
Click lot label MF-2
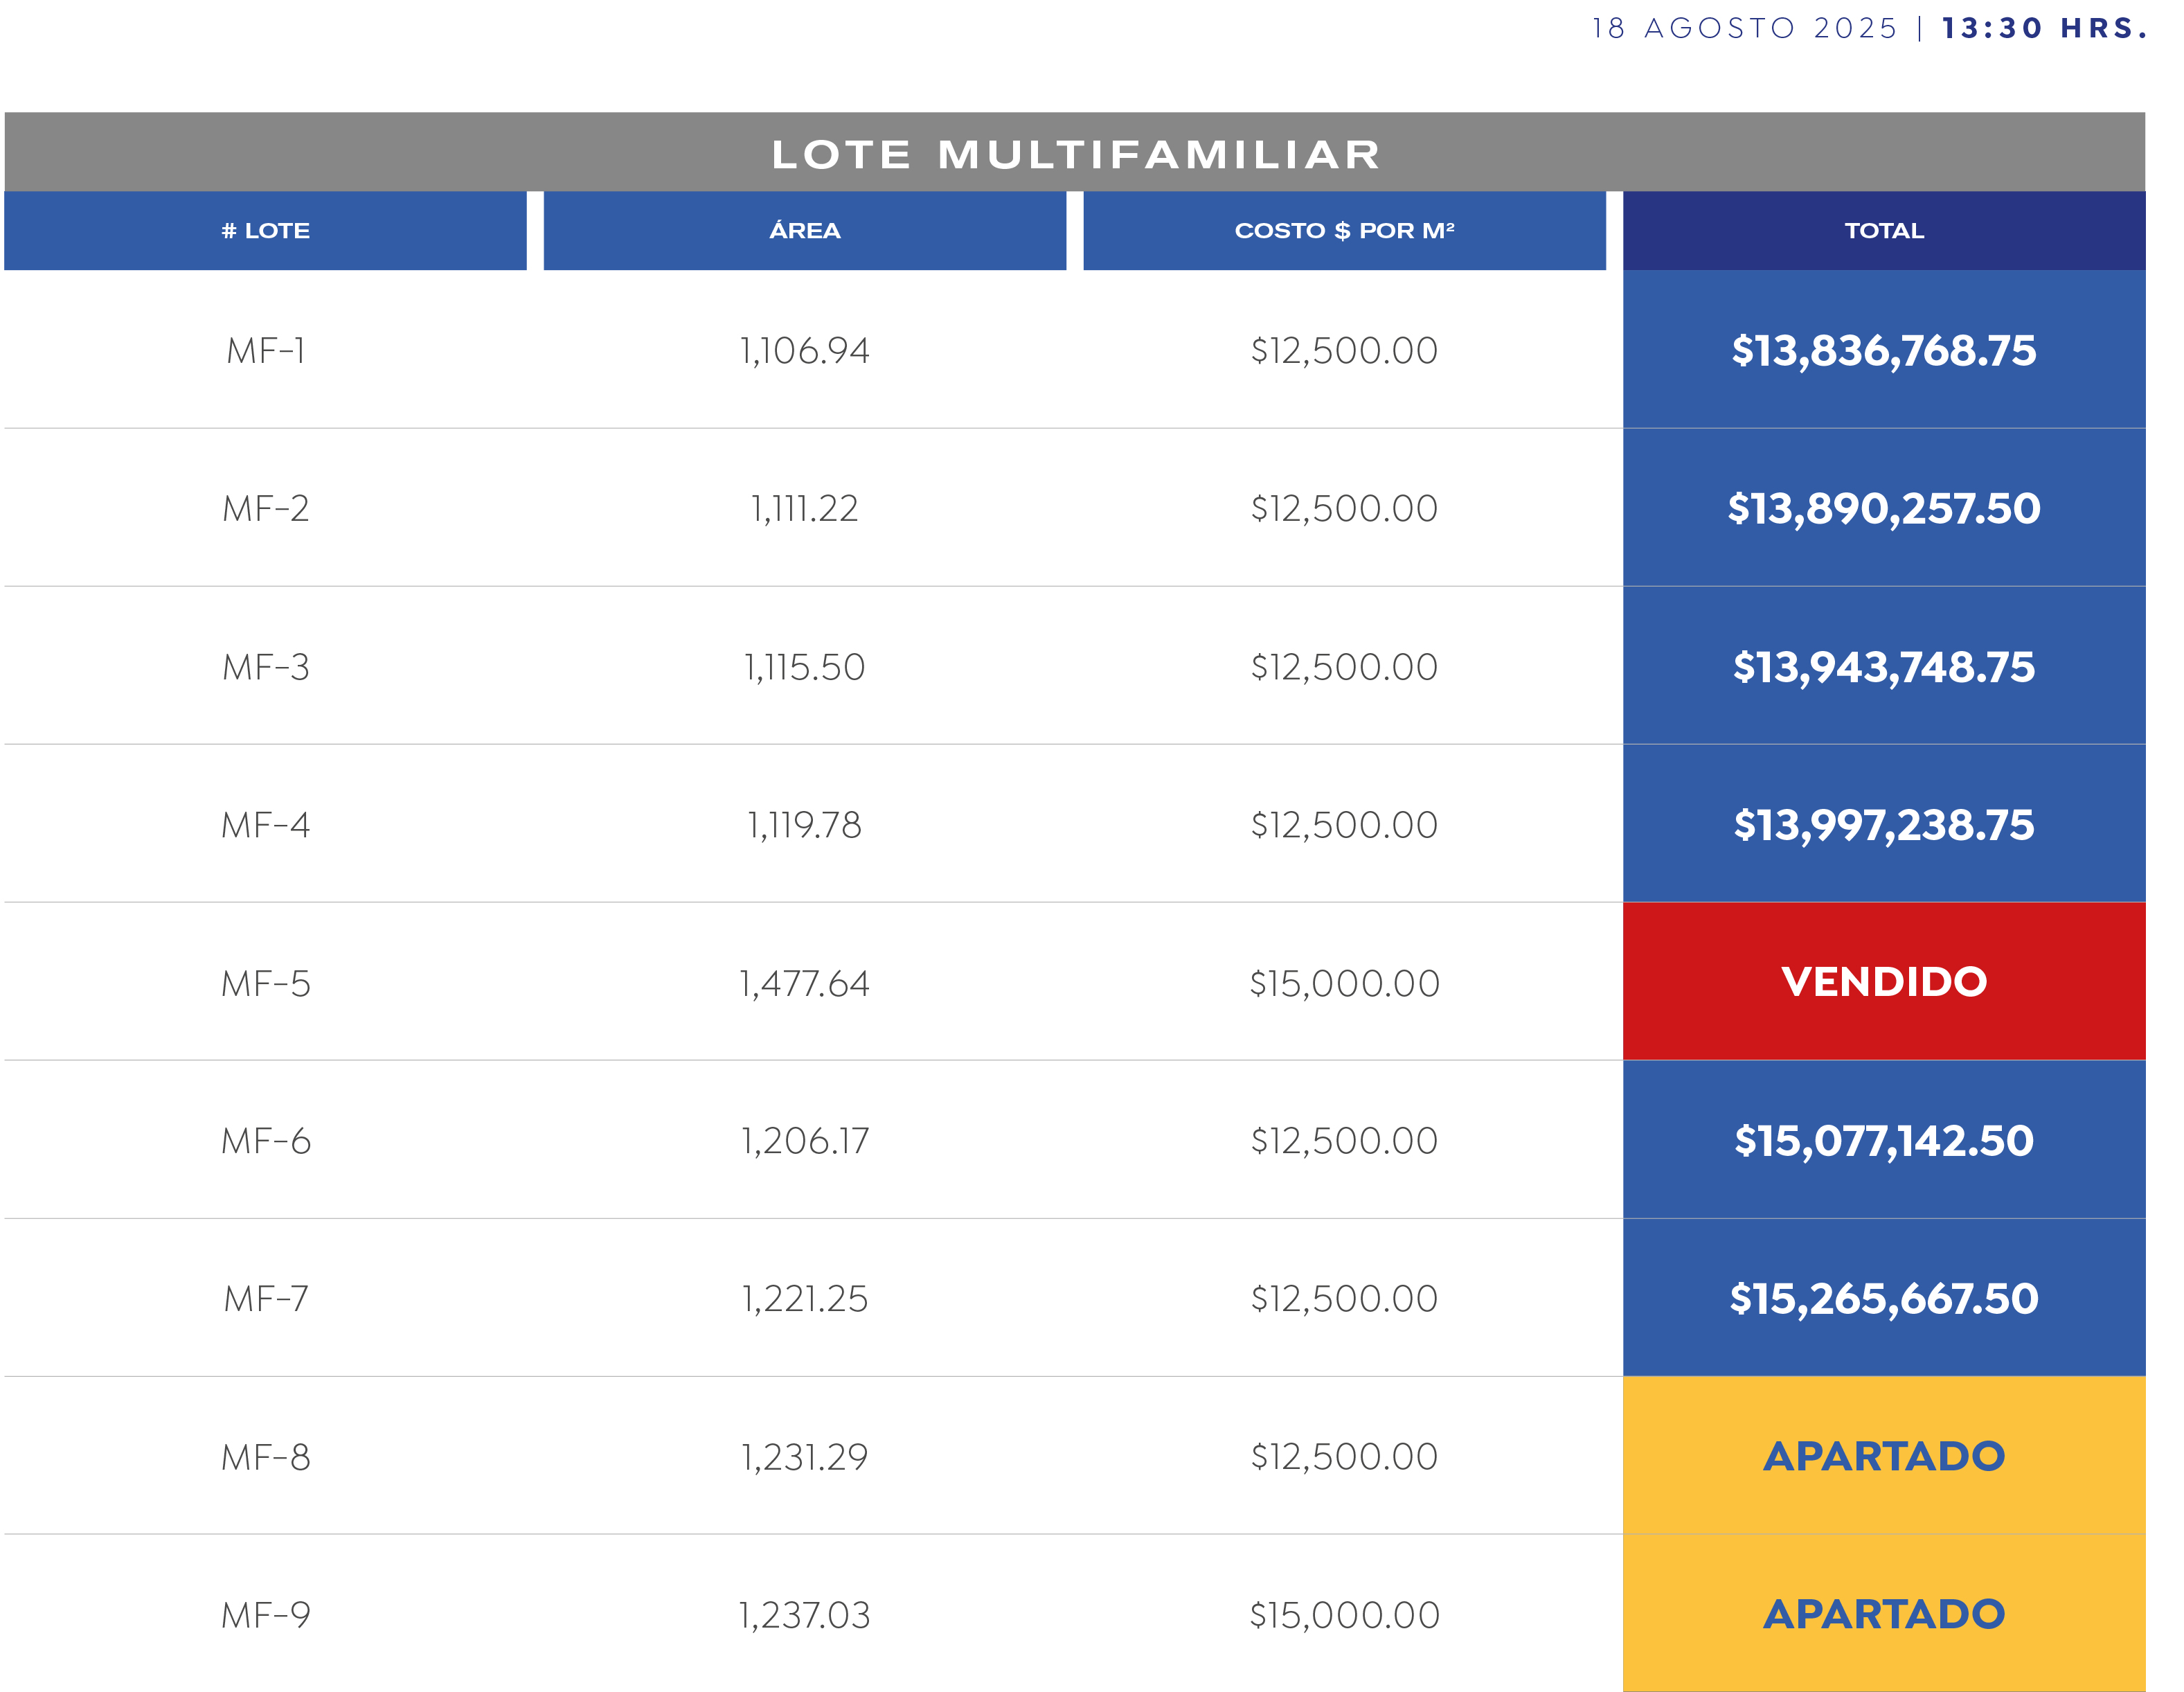[x=266, y=509]
